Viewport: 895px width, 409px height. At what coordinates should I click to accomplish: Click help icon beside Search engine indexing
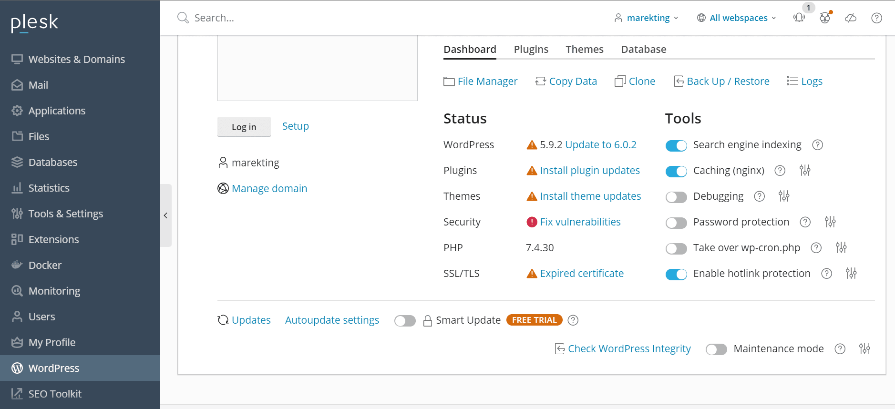click(x=817, y=145)
